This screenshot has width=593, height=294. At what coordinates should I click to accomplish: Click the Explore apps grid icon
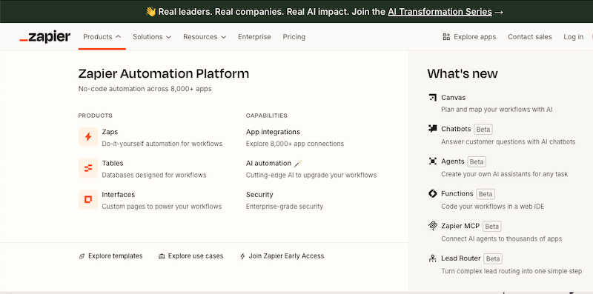[x=446, y=36]
